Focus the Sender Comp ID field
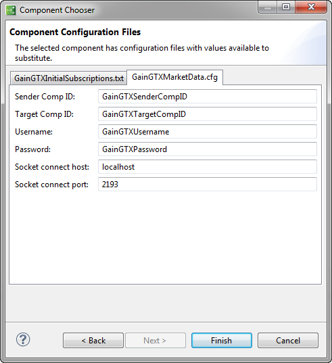 (x=208, y=97)
